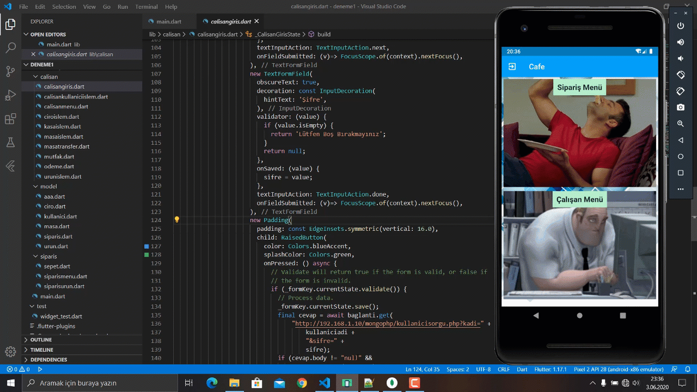Screen dimensions: 697x392
Task: Tap the Android home navigation button
Action: [579, 315]
